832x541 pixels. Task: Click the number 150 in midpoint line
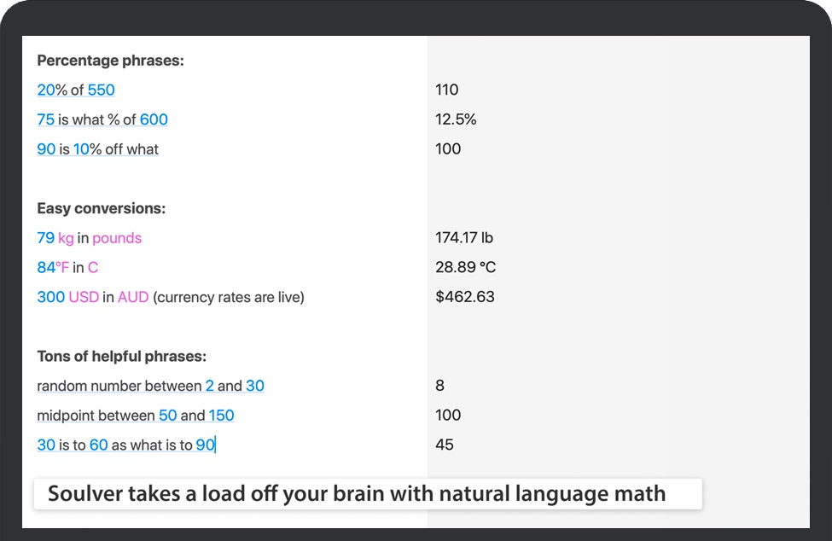pos(222,416)
